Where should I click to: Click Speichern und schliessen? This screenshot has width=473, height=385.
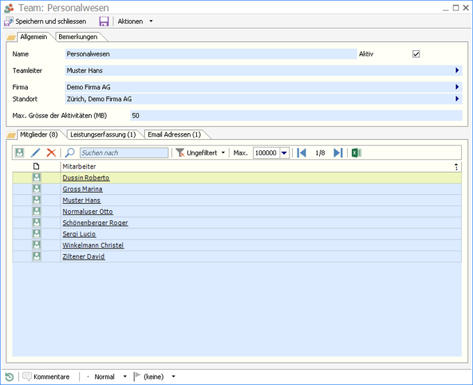tap(45, 22)
